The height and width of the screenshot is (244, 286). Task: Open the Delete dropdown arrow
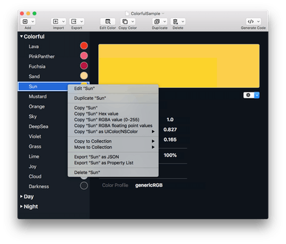tap(183, 21)
